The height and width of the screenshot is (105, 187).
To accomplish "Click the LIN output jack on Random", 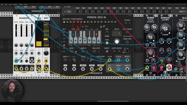I will pos(21,69).
